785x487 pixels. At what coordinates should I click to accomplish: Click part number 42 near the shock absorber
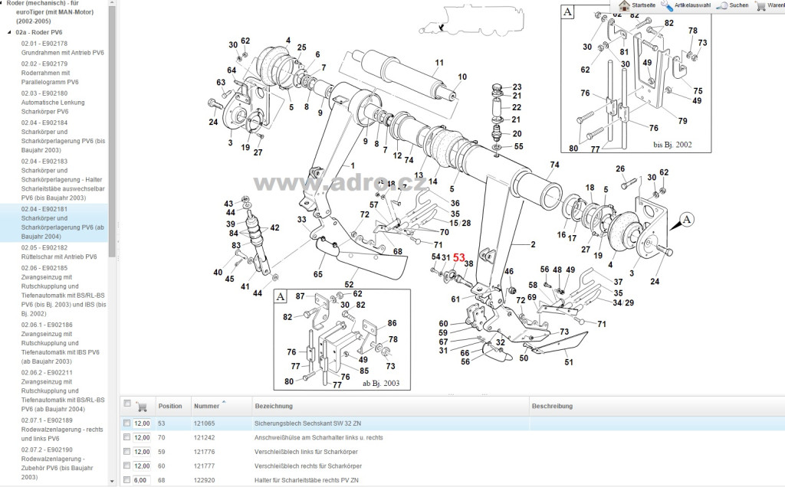[275, 228]
